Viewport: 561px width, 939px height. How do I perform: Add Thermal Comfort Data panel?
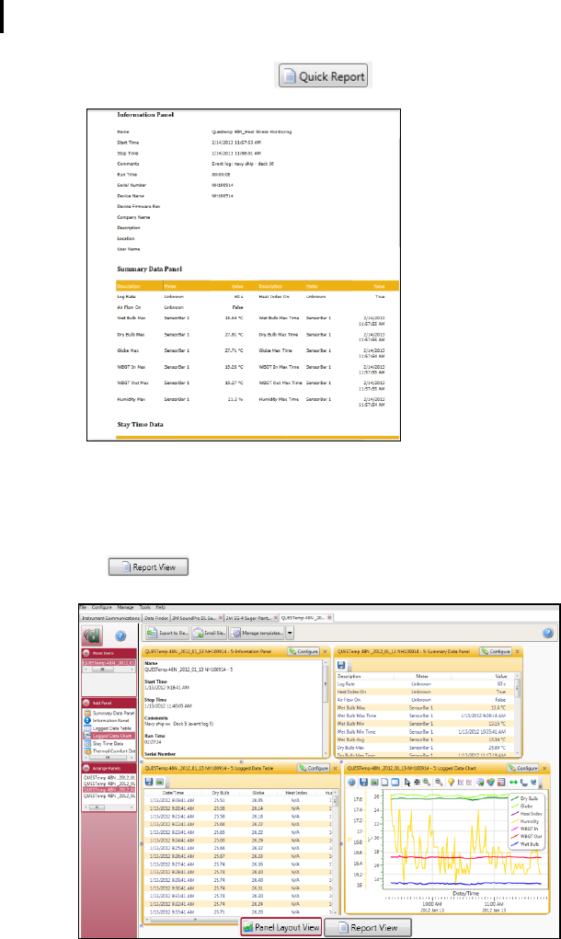pos(109,750)
